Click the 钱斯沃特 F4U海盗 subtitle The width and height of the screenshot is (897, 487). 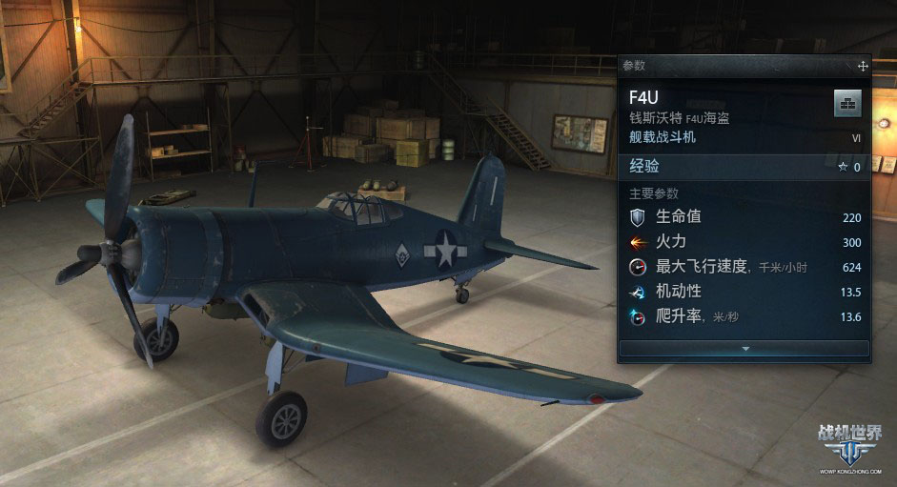tap(679, 118)
